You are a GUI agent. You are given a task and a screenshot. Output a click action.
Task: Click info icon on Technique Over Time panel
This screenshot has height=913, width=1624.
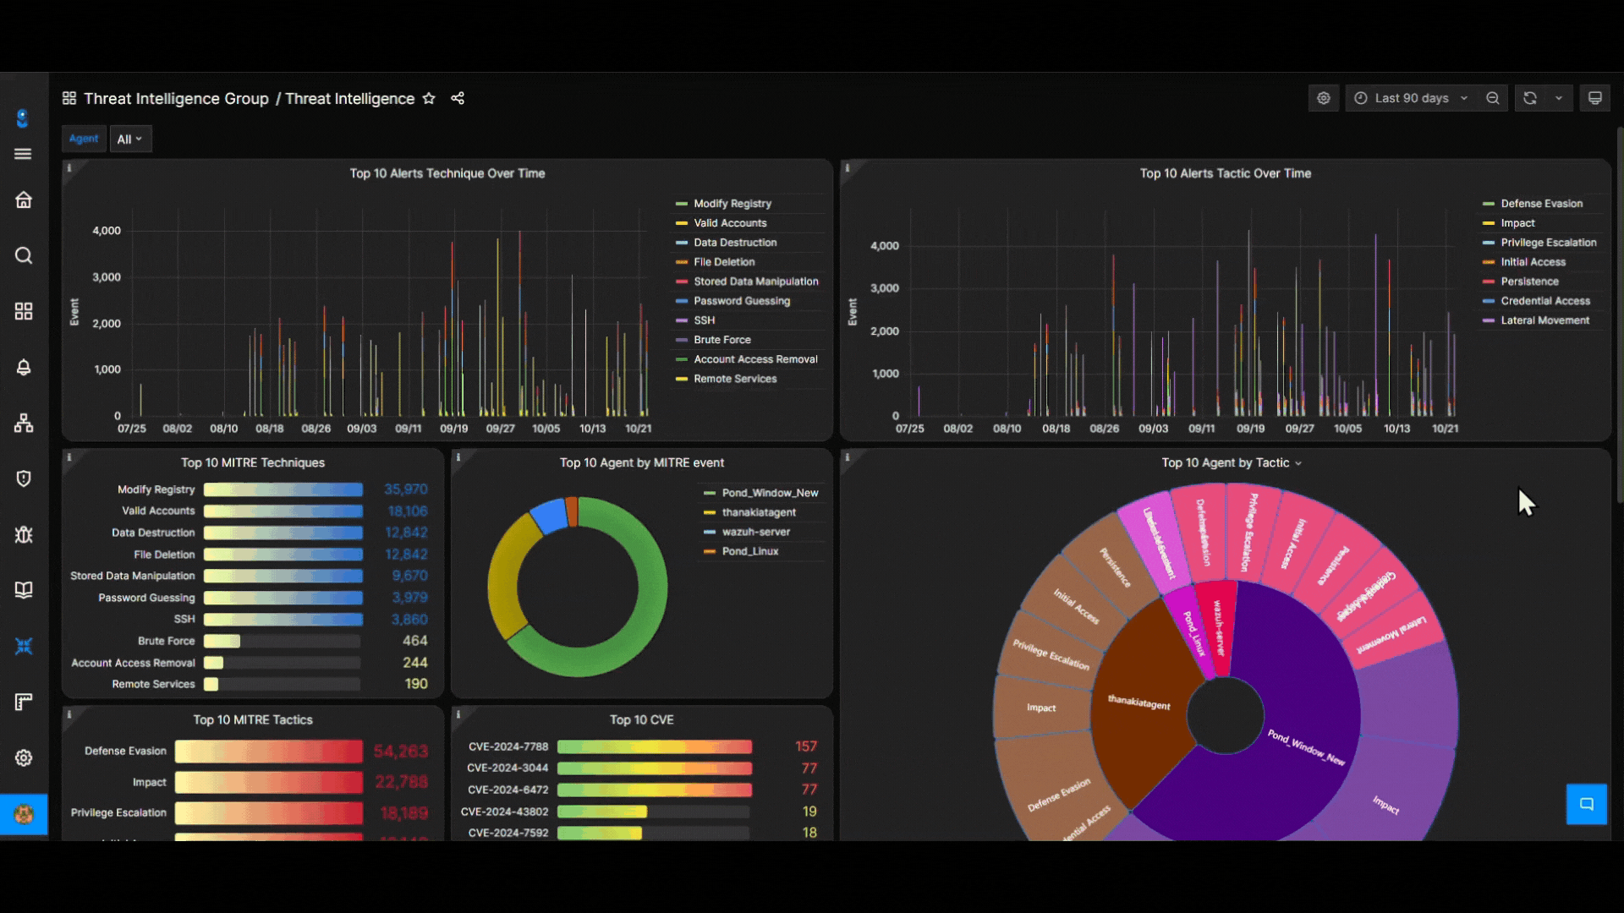point(69,168)
